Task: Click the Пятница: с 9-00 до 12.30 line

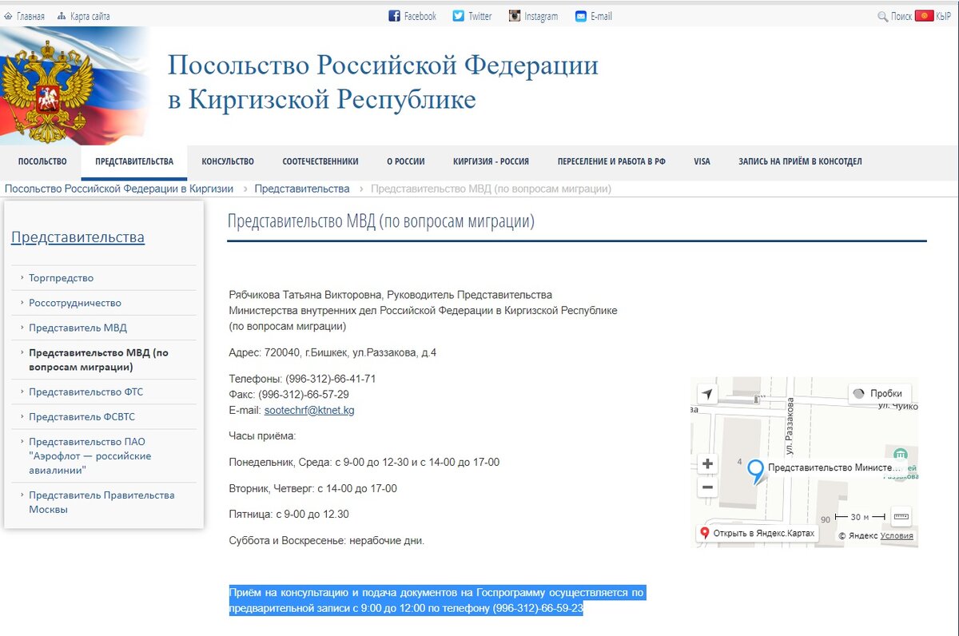Action: (288, 514)
